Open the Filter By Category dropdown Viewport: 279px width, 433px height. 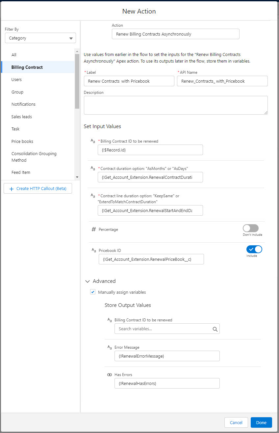click(40, 38)
